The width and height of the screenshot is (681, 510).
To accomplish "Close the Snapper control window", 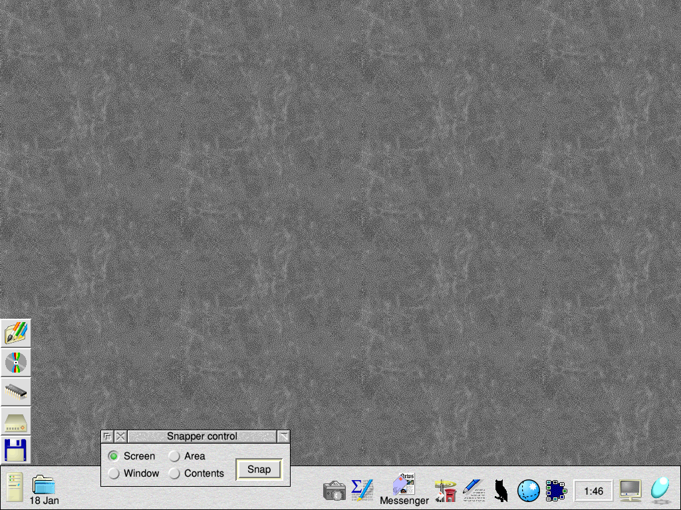I will pyautogui.click(x=120, y=436).
